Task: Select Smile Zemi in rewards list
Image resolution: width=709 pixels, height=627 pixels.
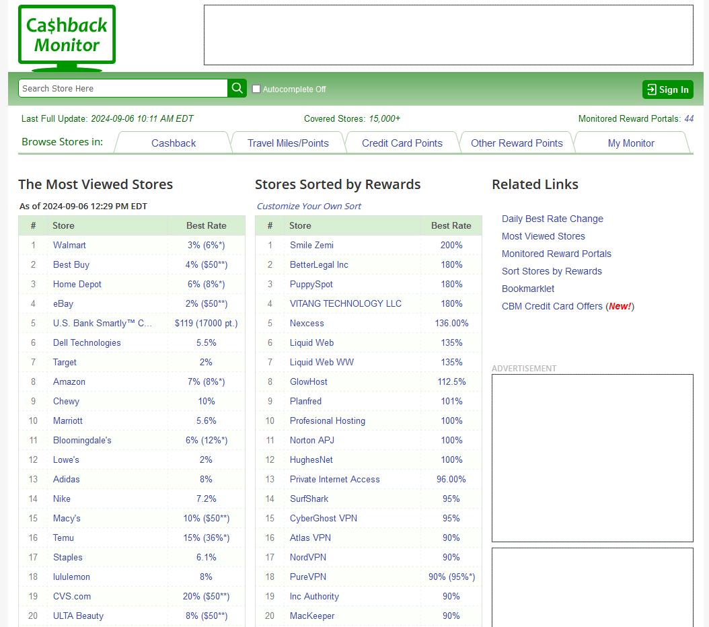Action: [311, 245]
